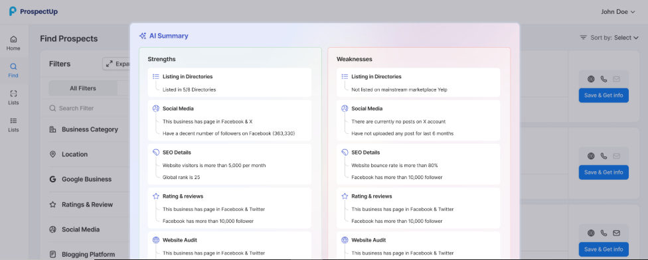Click Save & Get info in bottom card
Viewport: 648px width, 260px height.
pyautogui.click(x=604, y=249)
